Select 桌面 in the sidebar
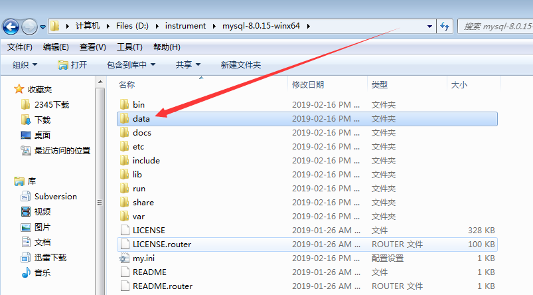Screen dimensions: 533x295 pos(36,135)
